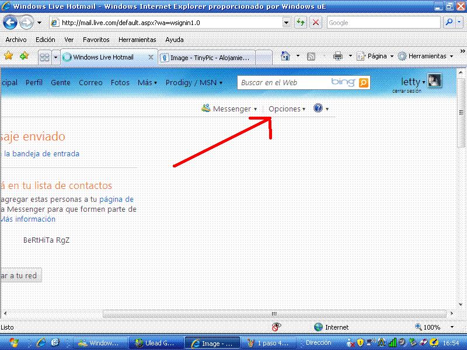Open the 100% zoom level dropdown

pos(452,327)
